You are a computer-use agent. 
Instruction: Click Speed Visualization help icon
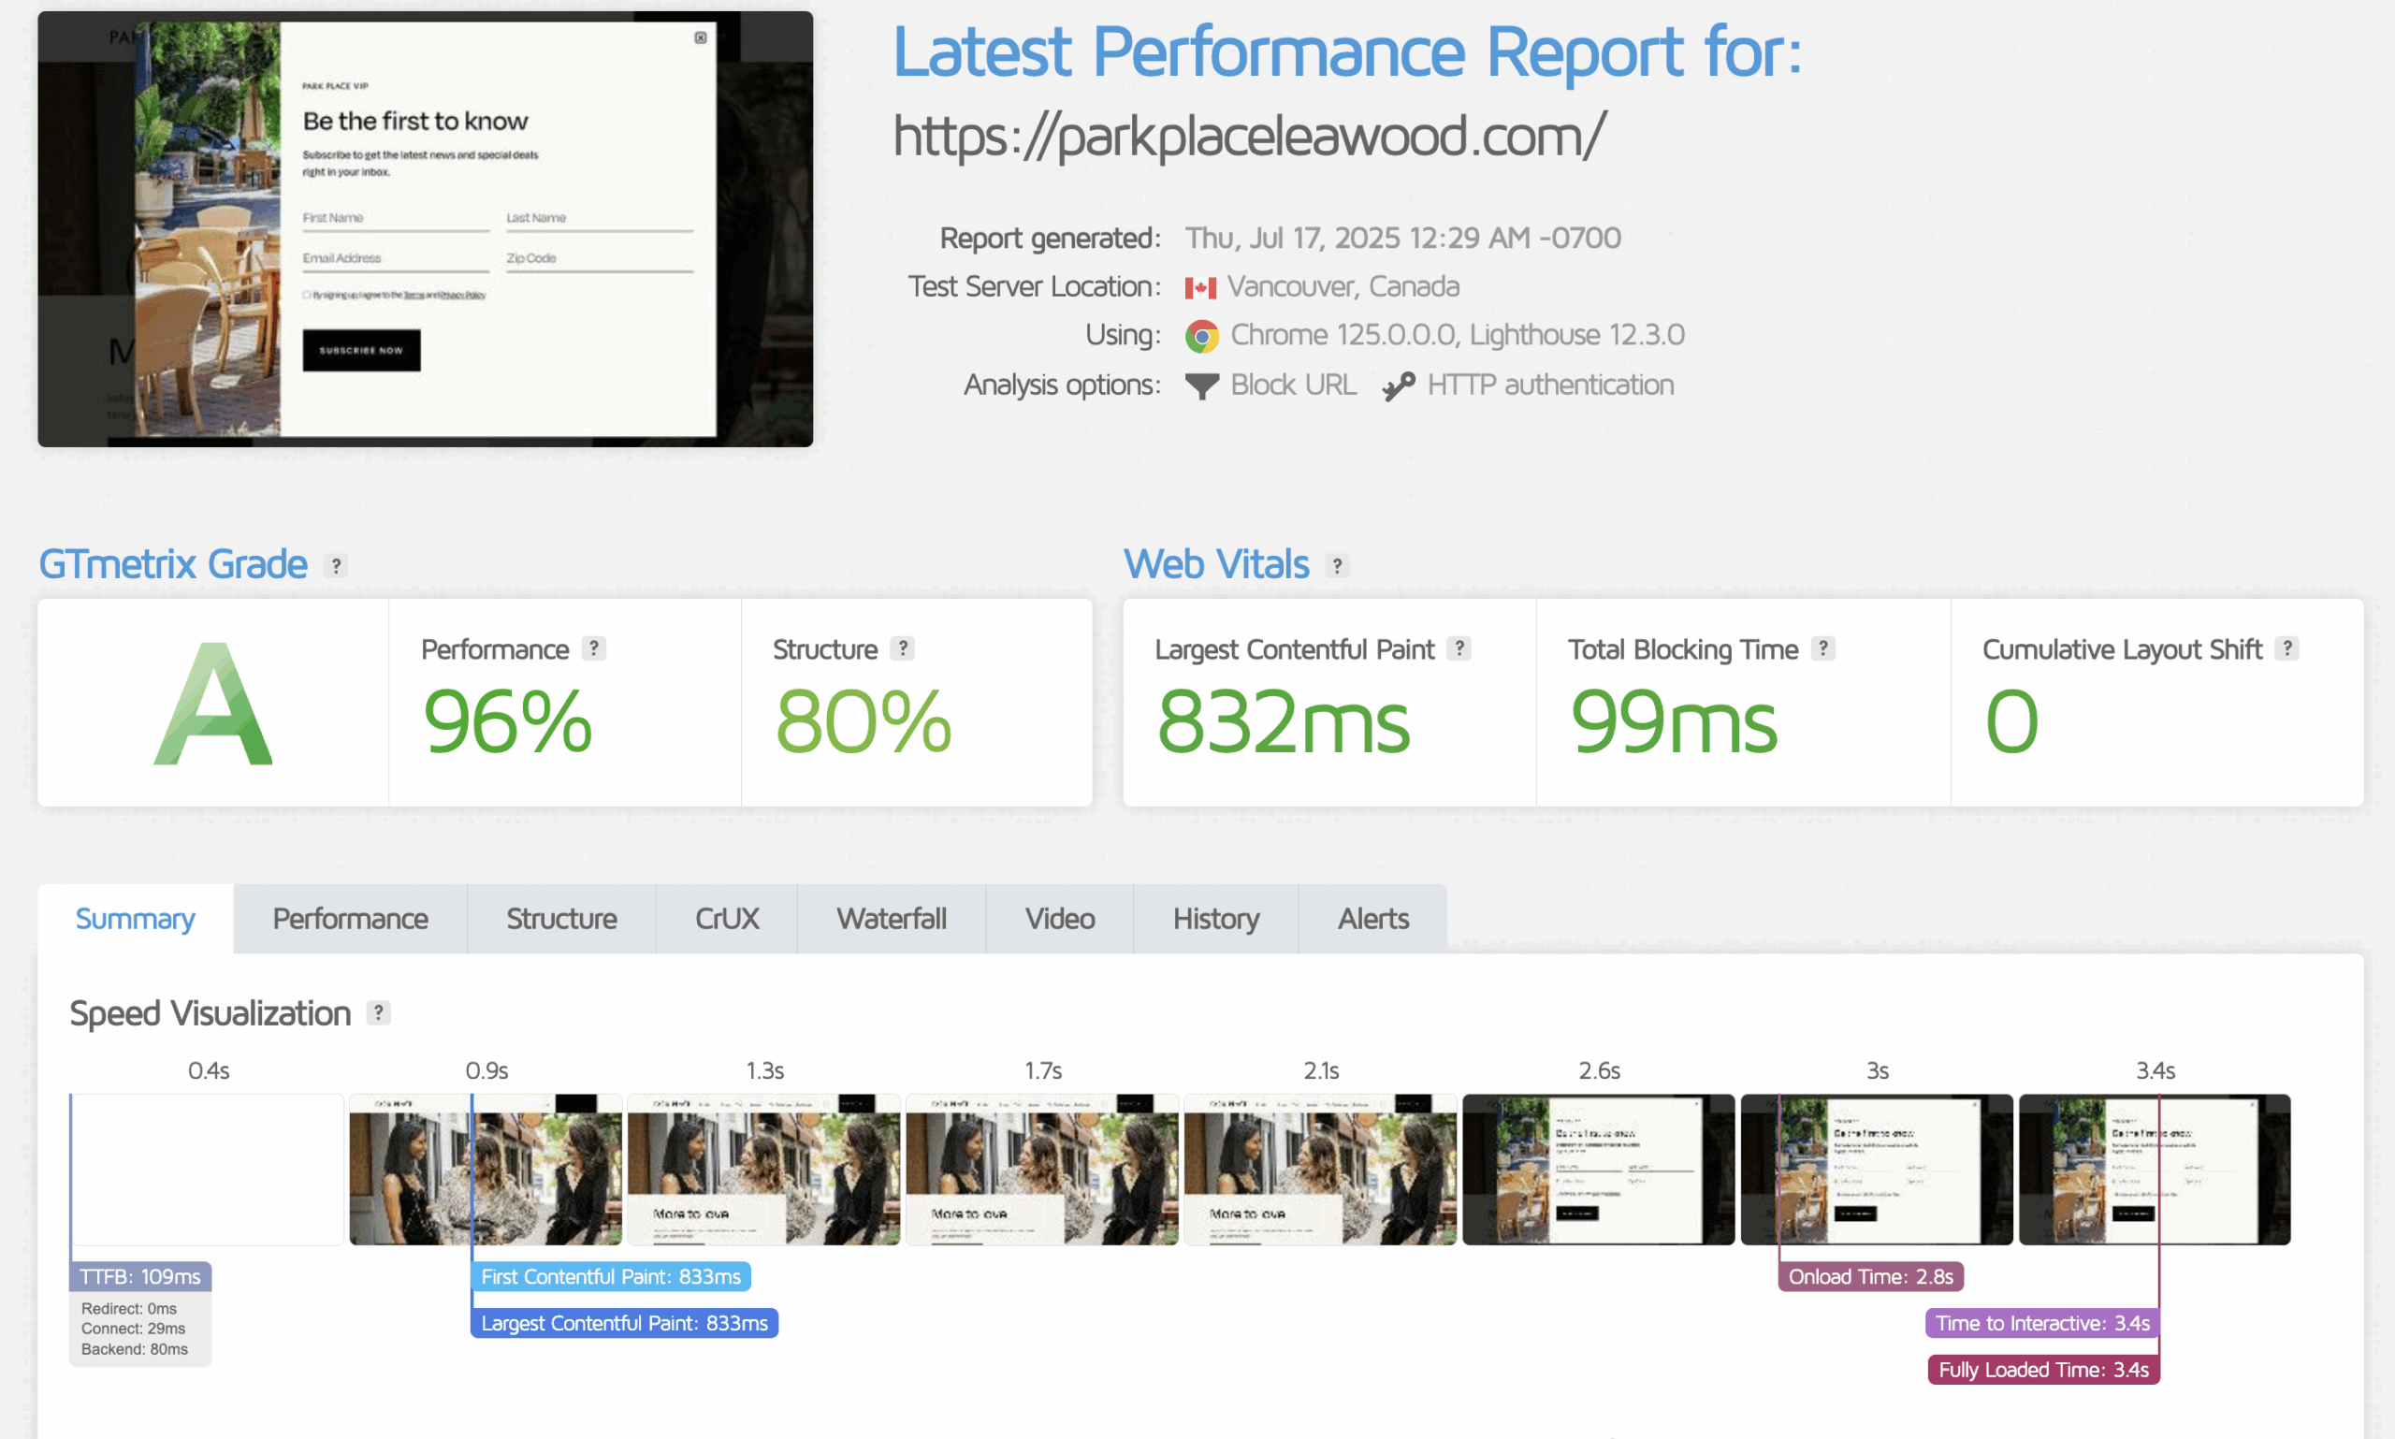point(378,1013)
